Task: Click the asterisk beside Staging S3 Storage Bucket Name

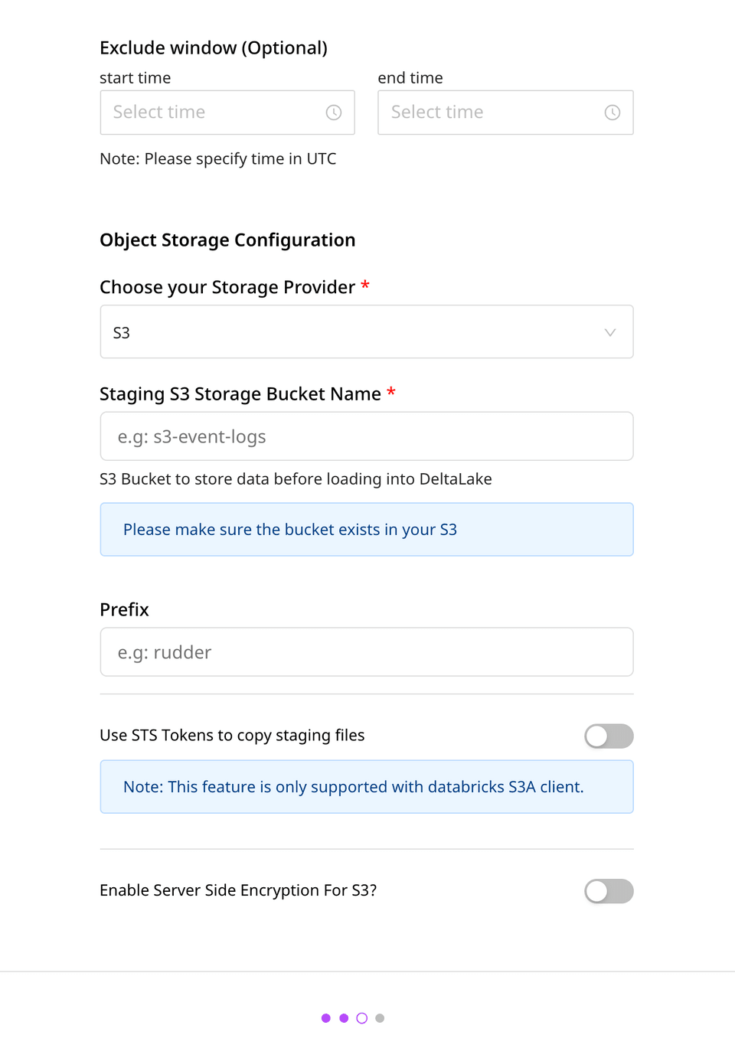Action: click(391, 393)
